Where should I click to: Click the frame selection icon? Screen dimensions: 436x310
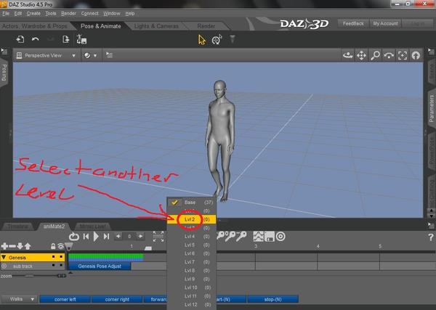402,56
